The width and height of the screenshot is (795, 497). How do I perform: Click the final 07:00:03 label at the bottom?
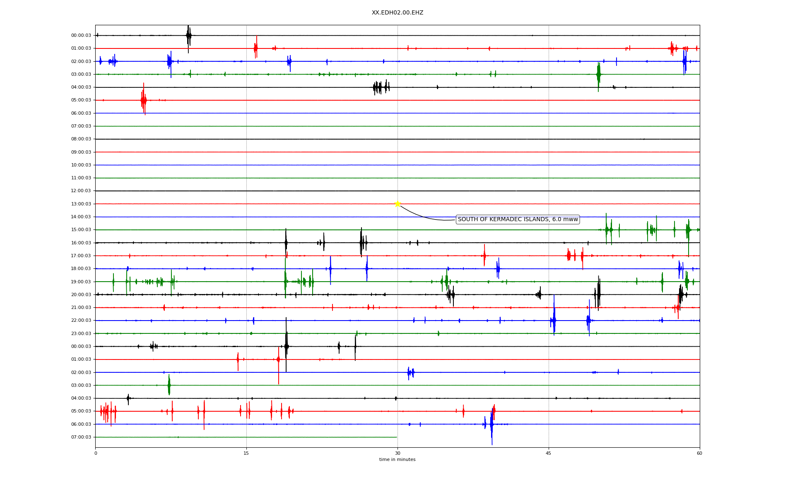(81, 437)
